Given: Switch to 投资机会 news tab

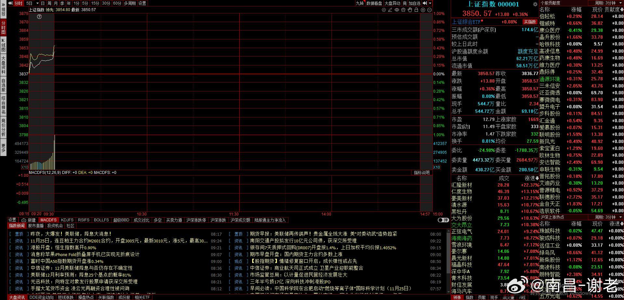Looking at the screenshot, I should pos(55,226).
